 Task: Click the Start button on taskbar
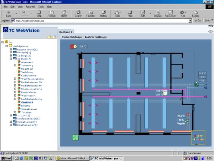coord(6,158)
